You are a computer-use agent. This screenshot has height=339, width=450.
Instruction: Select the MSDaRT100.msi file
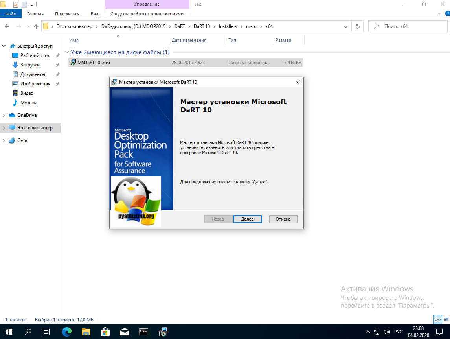[x=94, y=63]
